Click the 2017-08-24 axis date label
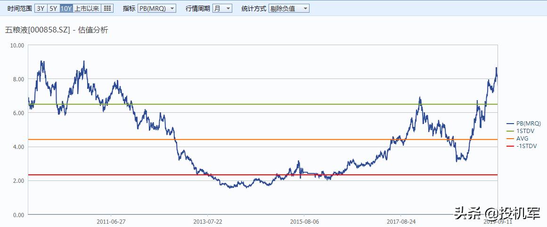 pos(400,221)
